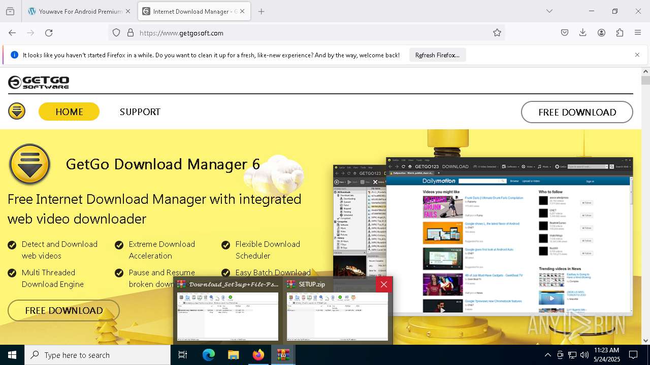650x365 pixels.
Task: Close the Youwave For Android tab
Action: [127, 11]
